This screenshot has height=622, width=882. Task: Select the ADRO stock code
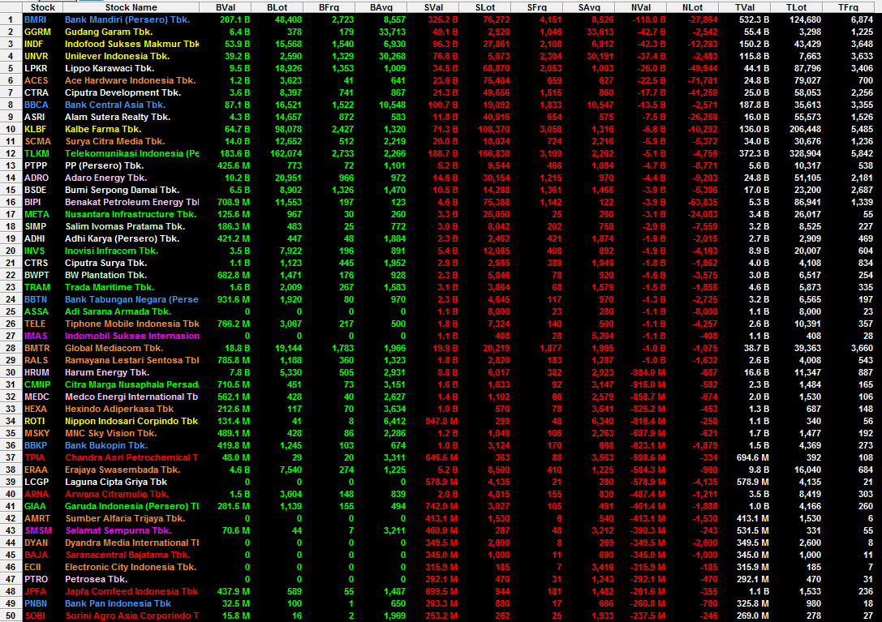click(x=37, y=178)
